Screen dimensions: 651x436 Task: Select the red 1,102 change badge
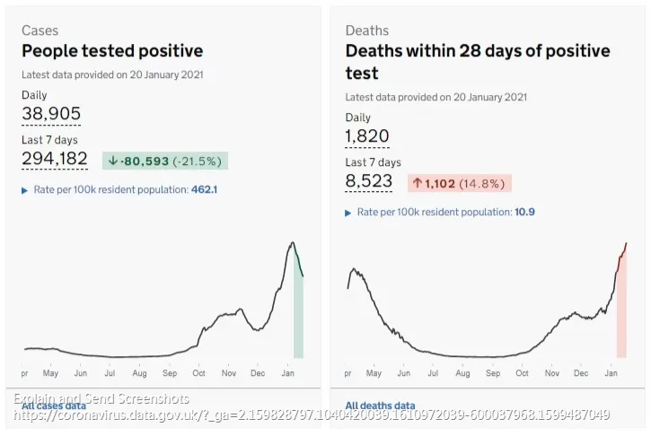click(460, 183)
